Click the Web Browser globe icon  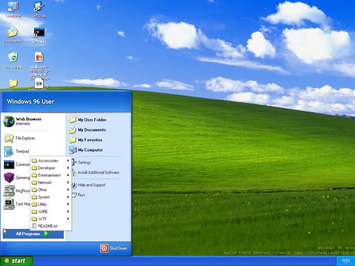pos(9,122)
